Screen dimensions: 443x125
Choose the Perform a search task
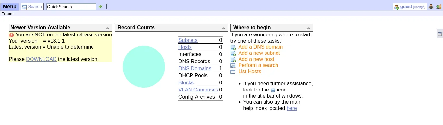click(258, 65)
